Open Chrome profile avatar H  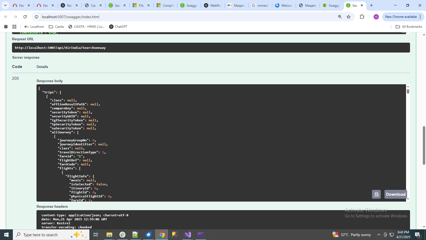[376, 17]
